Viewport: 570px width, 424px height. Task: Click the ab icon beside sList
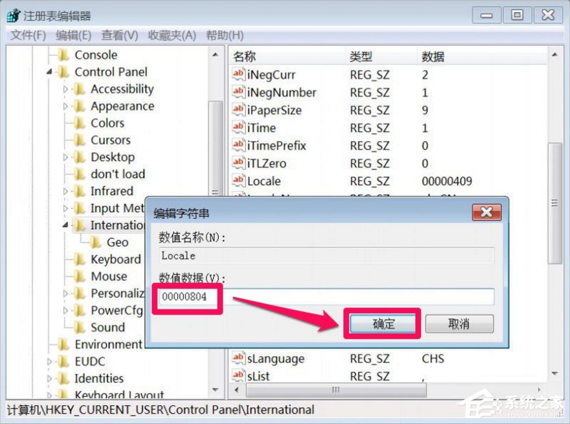click(x=237, y=376)
